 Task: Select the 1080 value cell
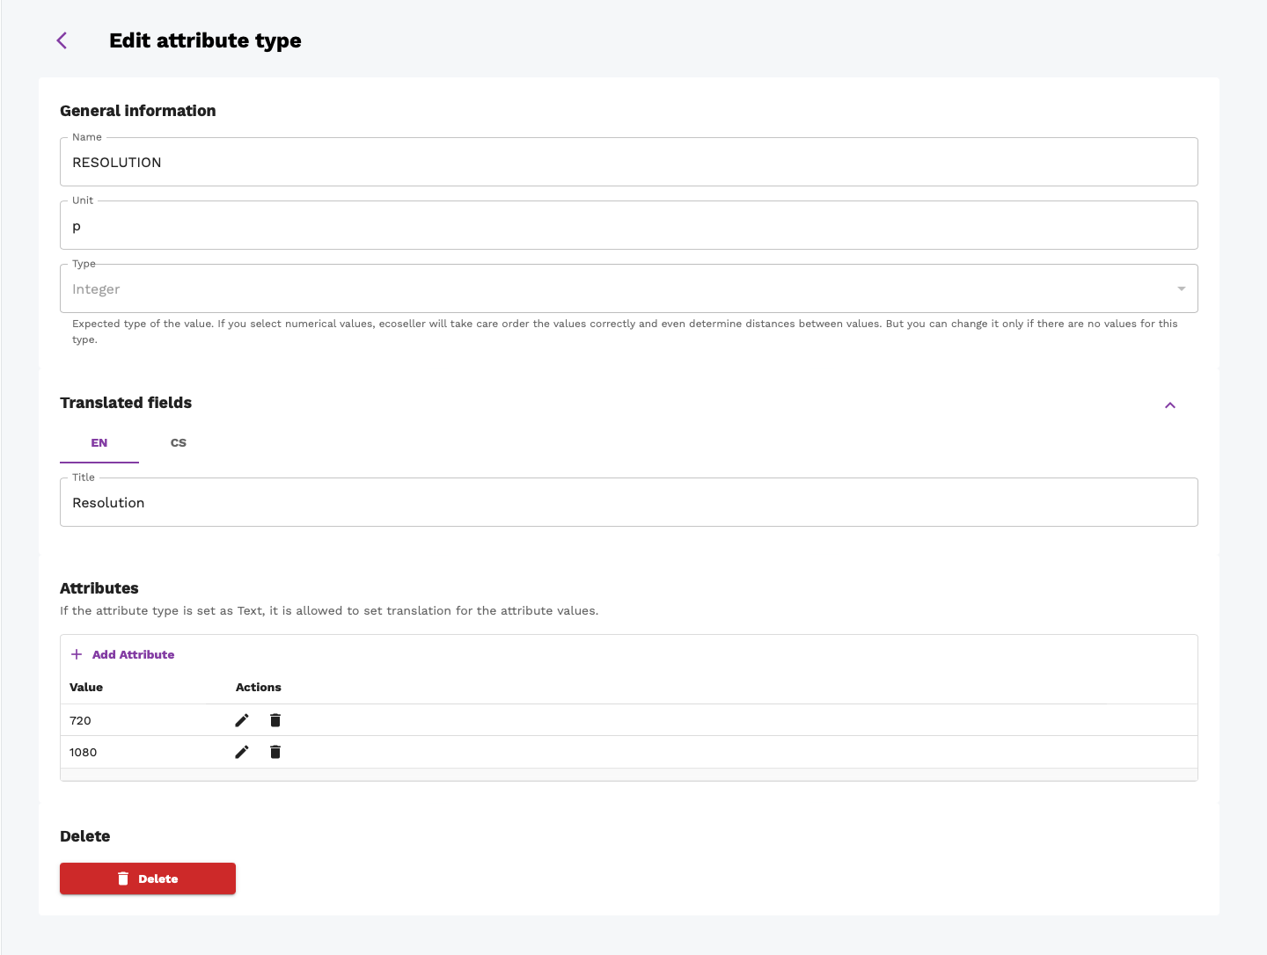pyautogui.click(x=83, y=752)
